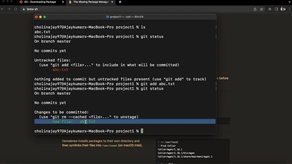Click the 'git add abc.txt' command line
Image resolution: width=292 pixels, height=164 pixels.
pos(104,84)
